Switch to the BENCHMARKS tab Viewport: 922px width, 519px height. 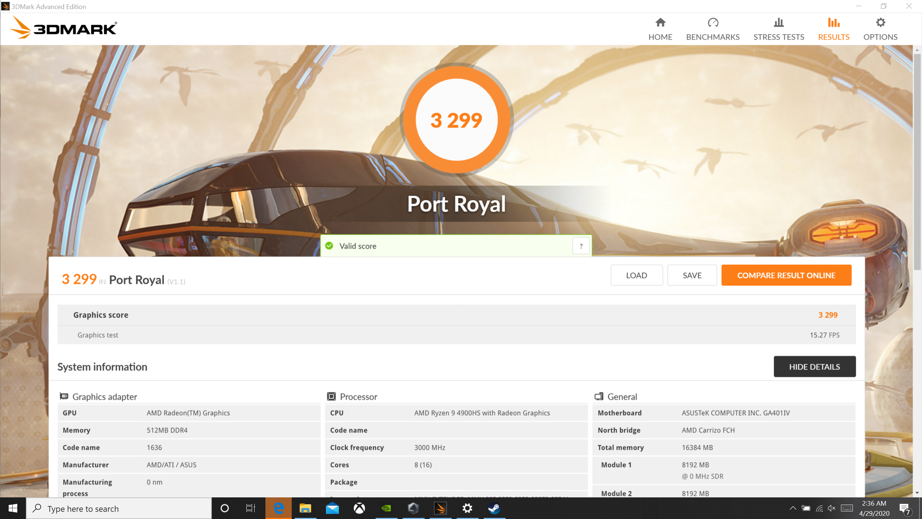pyautogui.click(x=713, y=30)
